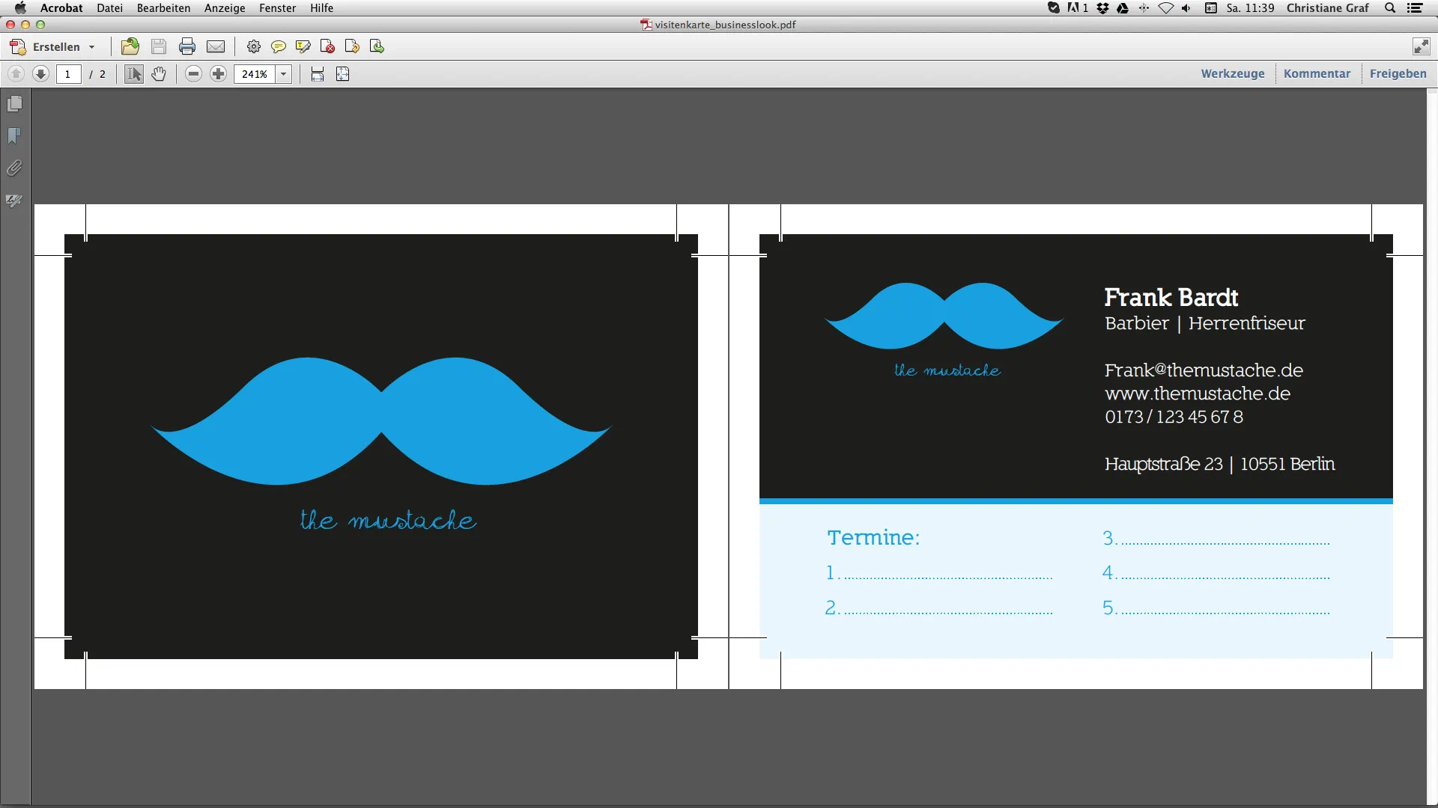Open the Anzeige menu
Screen dimensions: 1438x808
point(225,8)
